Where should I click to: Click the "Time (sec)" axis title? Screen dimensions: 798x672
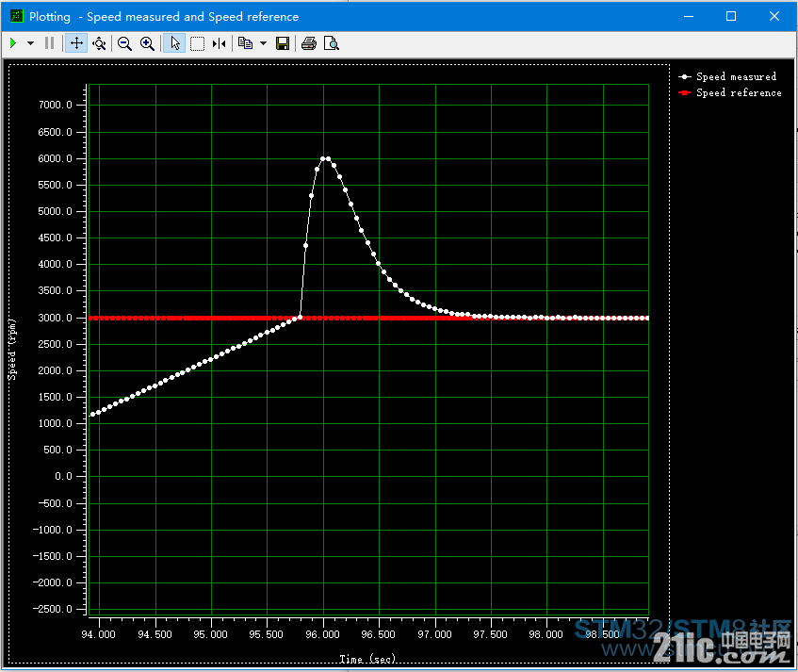pyautogui.click(x=367, y=659)
